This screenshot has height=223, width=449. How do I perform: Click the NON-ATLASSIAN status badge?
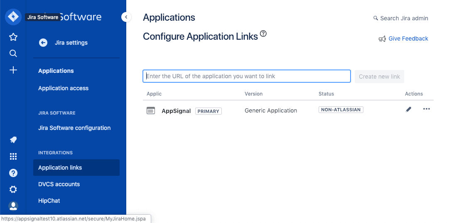[341, 110]
